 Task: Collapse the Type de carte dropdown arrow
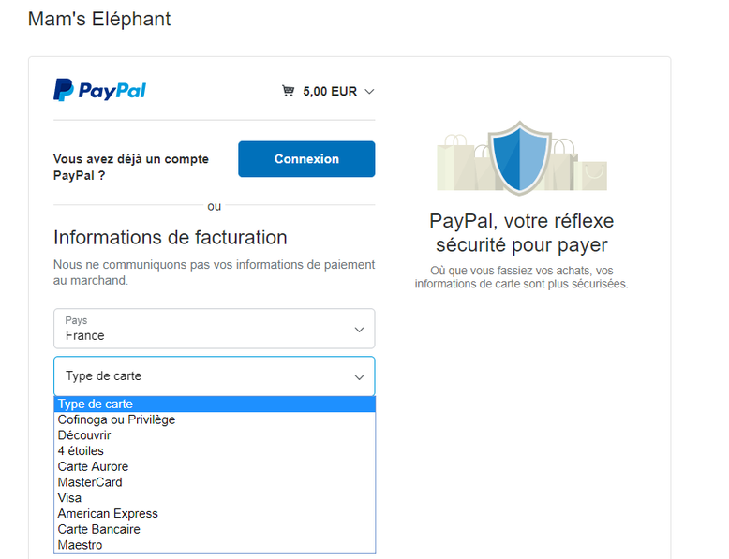pos(359,376)
